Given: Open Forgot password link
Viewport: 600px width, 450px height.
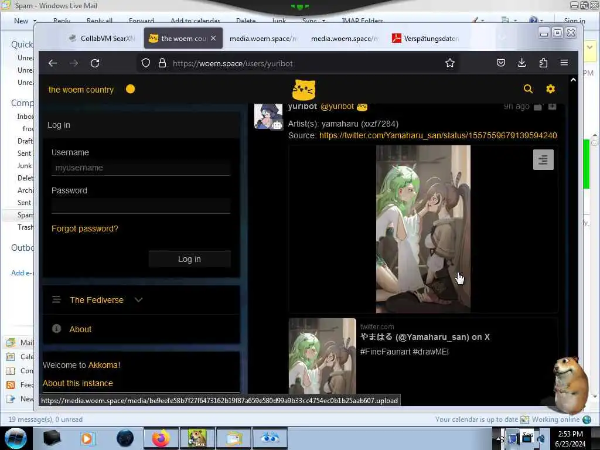Looking at the screenshot, I should (85, 229).
